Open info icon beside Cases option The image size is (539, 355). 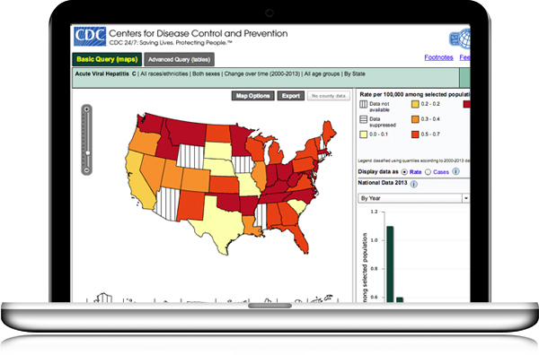point(455,171)
